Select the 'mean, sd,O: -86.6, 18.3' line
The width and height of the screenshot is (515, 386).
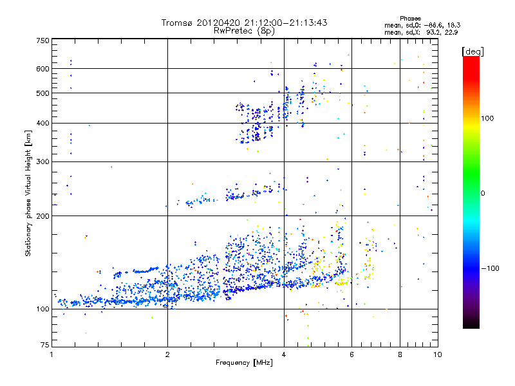click(x=422, y=25)
